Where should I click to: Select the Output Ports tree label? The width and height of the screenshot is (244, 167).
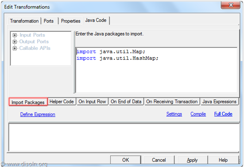click(x=34, y=42)
